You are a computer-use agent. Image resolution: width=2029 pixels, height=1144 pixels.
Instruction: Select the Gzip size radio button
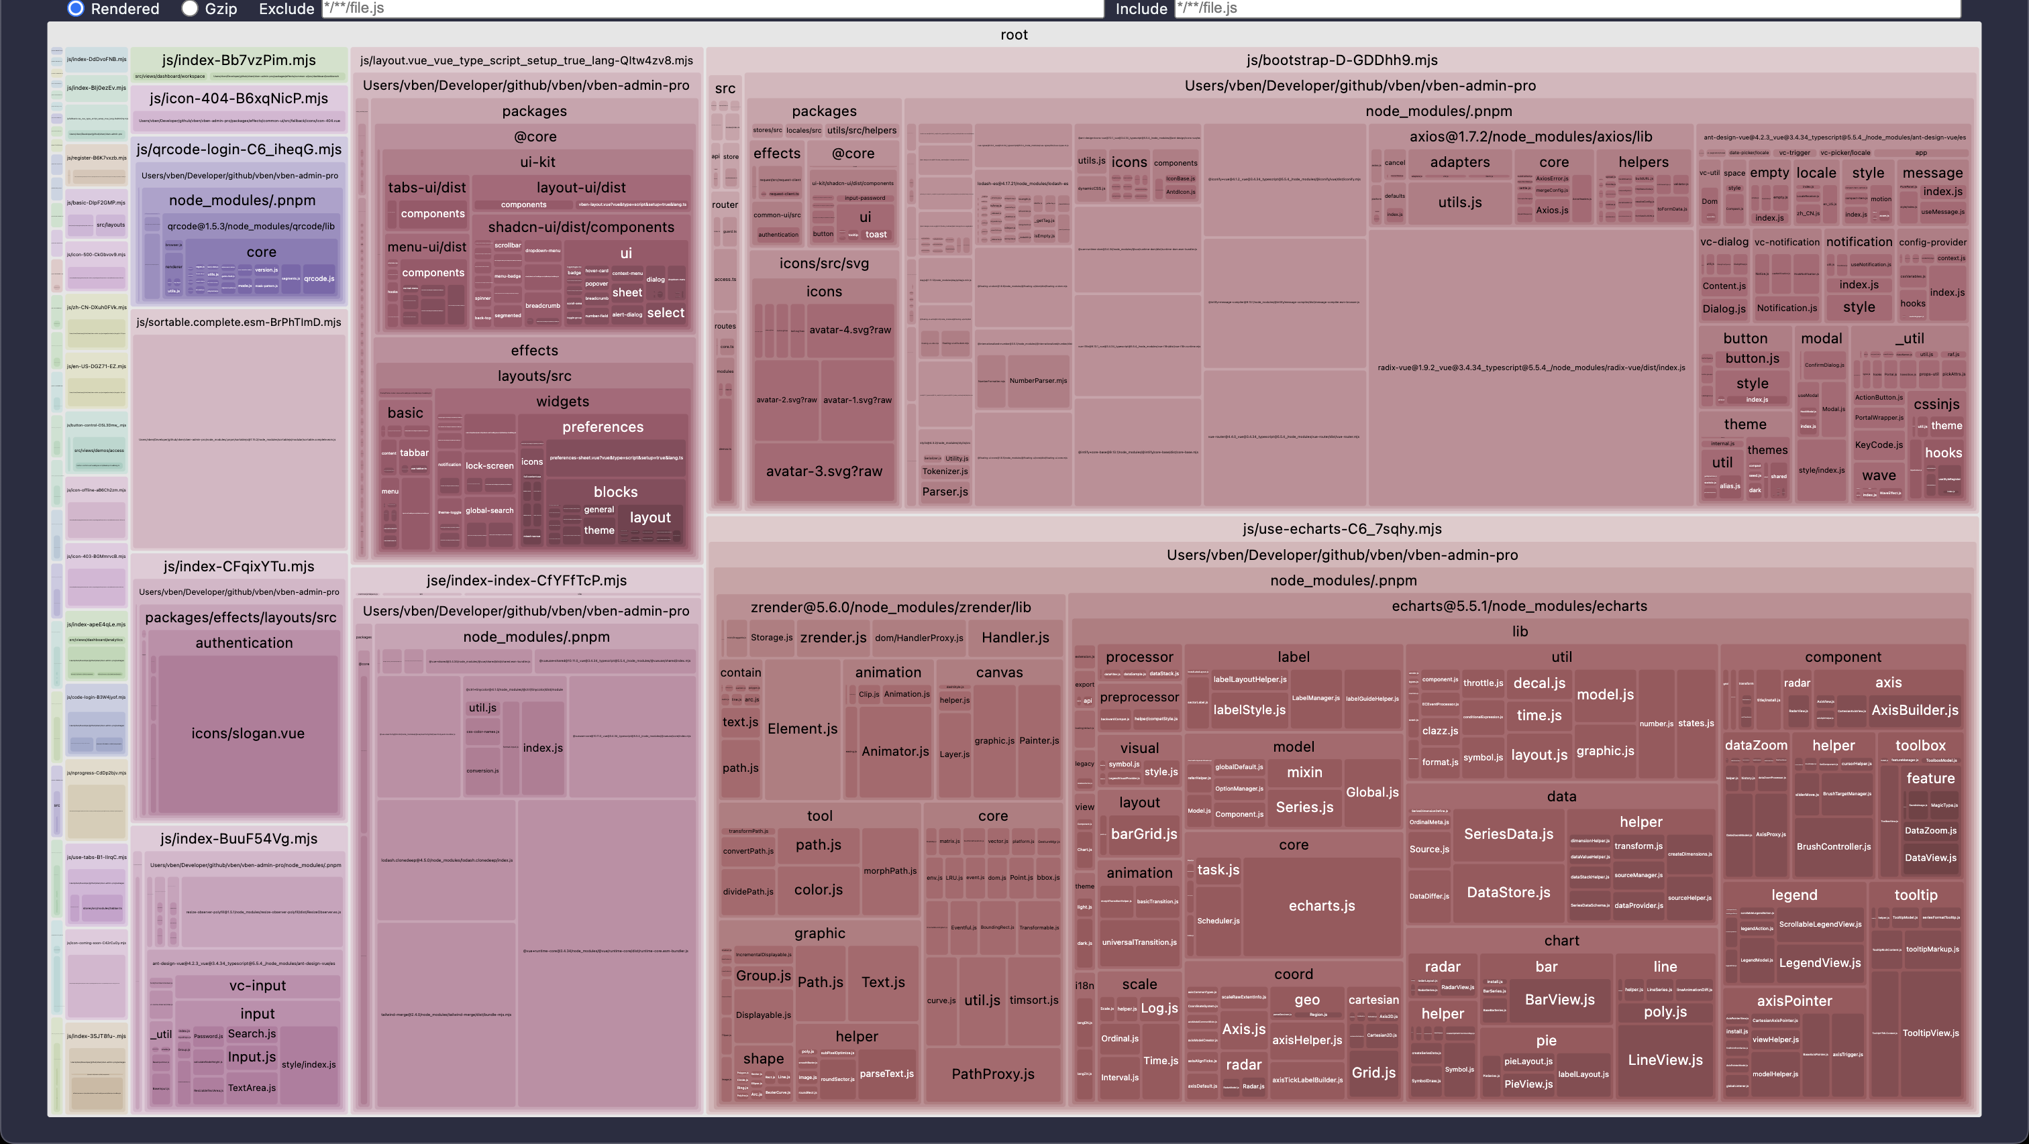coord(190,9)
